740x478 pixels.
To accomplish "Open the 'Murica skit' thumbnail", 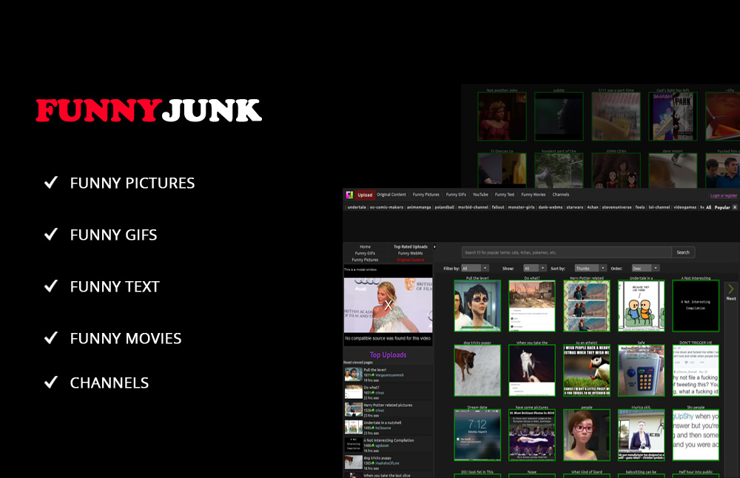I will coord(642,435).
